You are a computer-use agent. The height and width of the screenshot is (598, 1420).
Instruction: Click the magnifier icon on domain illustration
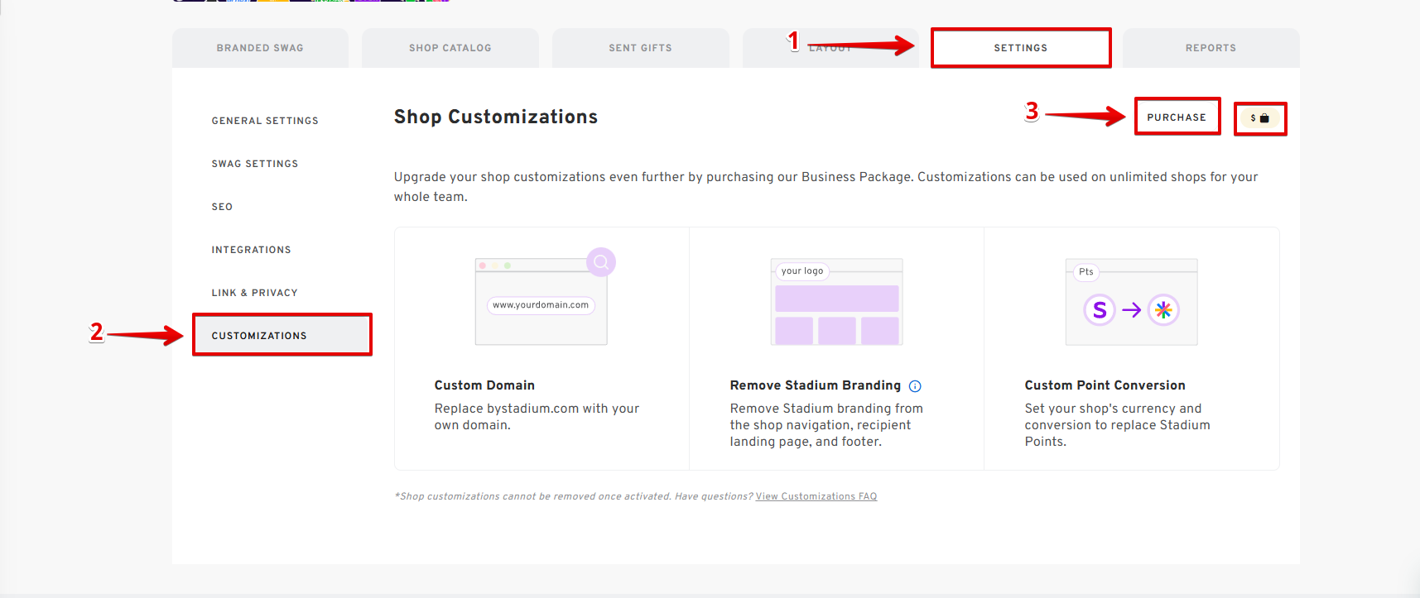601,262
